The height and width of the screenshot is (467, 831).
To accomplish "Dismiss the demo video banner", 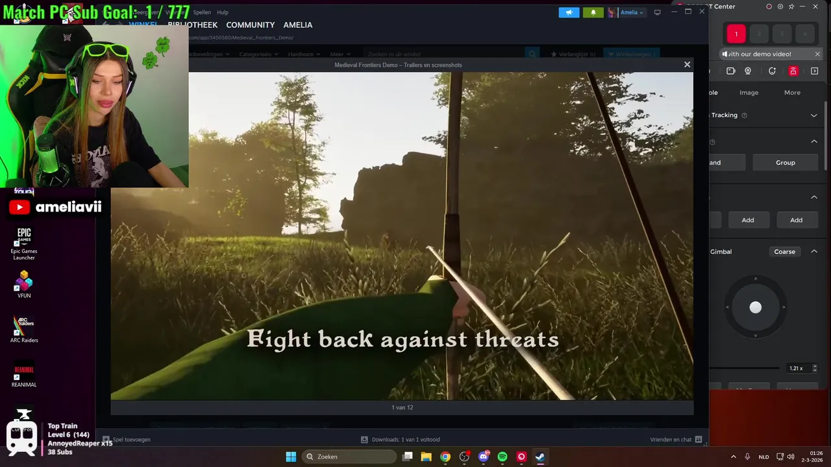I will (x=817, y=54).
